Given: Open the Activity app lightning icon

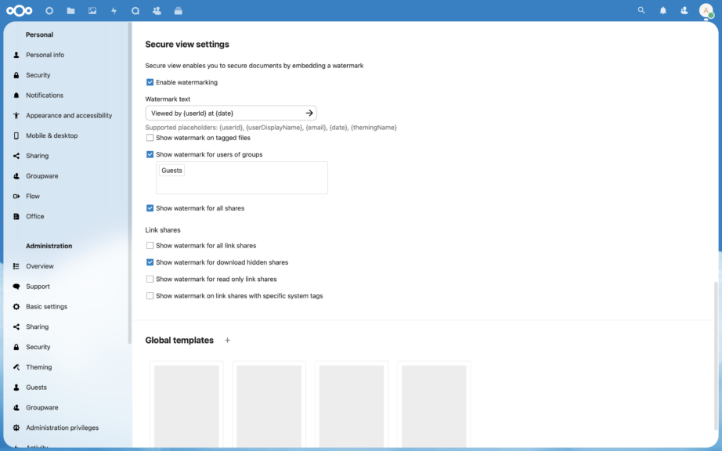Looking at the screenshot, I should pyautogui.click(x=113, y=10).
